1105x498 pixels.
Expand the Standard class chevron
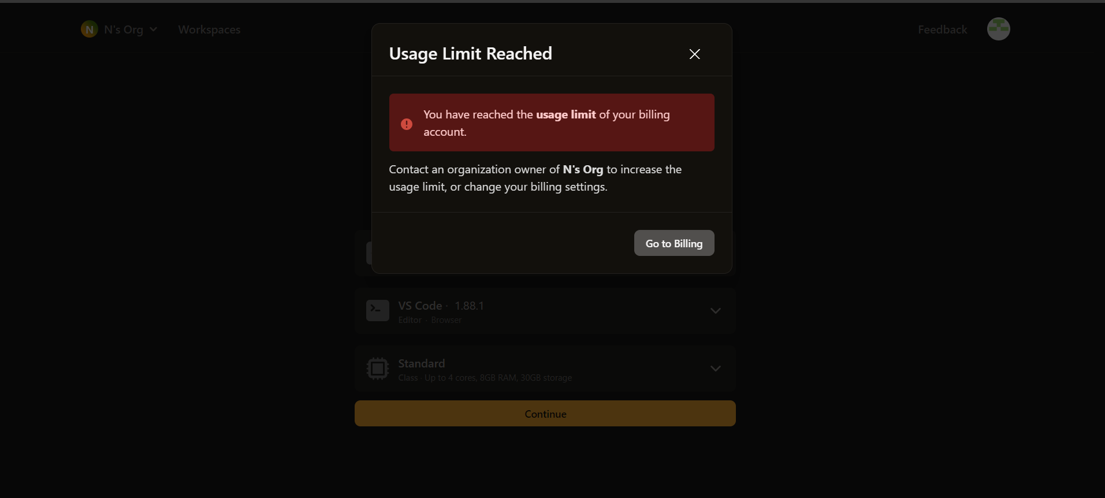[x=715, y=369]
